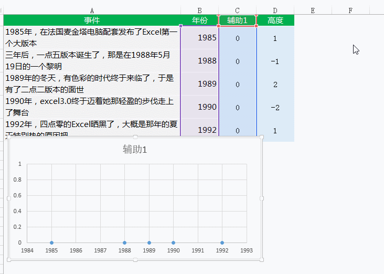Viewport: 384px width, 274px height.
Task: Select event cell starting with 1990年，excel3.0
Action: [x=92, y=107]
